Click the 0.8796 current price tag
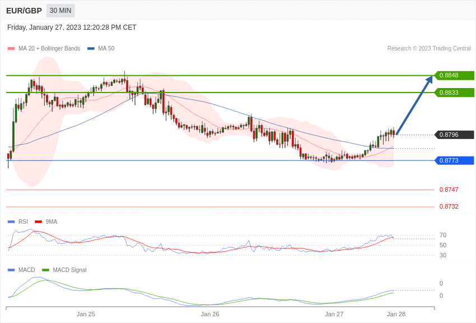476x323 pixels. click(x=454, y=135)
